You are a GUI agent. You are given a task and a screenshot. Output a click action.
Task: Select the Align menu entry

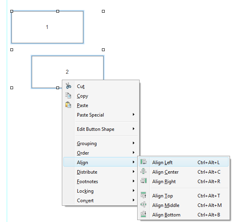point(101,162)
